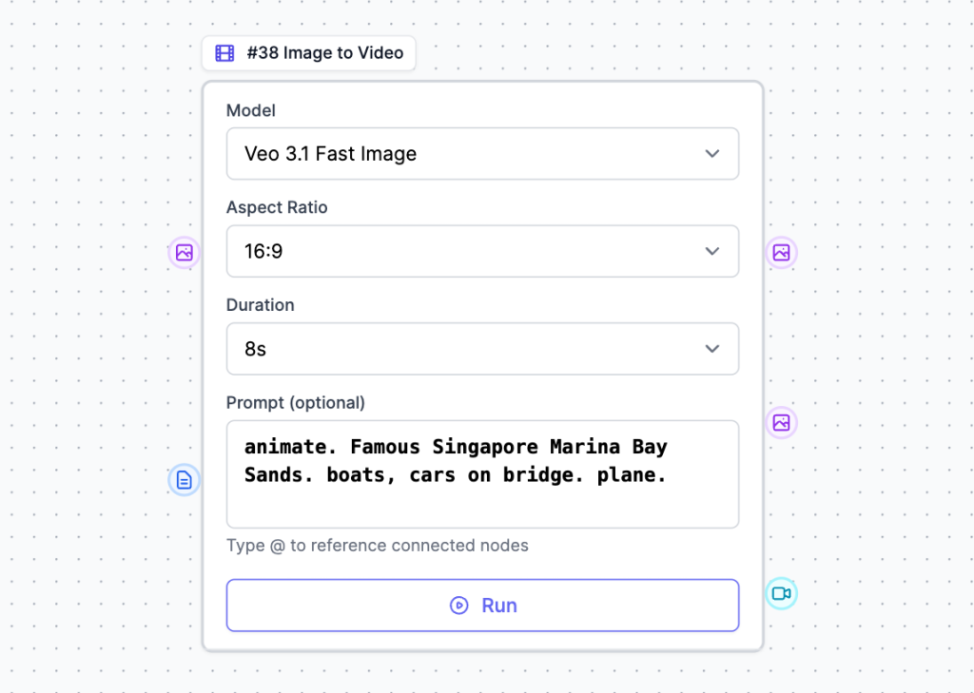Click the 'Aspect Ratio' field label
The height and width of the screenshot is (693, 974).
tap(277, 207)
